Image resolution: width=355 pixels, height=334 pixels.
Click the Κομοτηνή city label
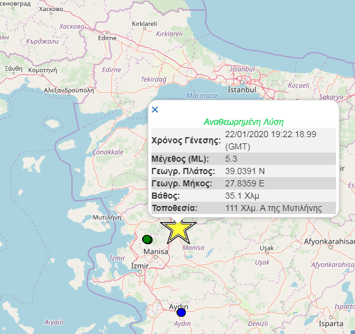[42, 70]
